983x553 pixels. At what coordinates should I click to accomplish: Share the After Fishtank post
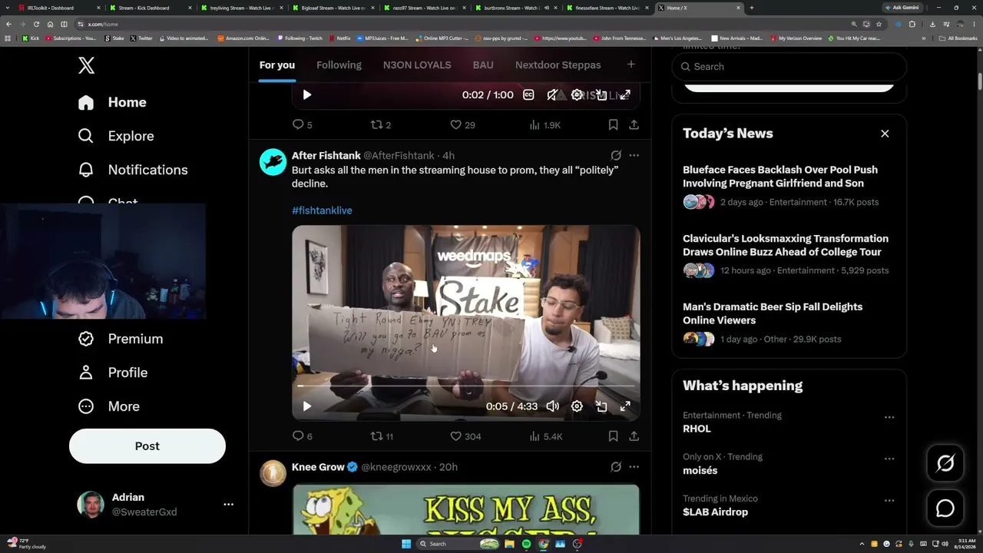(634, 436)
